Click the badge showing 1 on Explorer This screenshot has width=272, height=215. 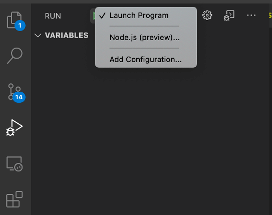[20, 26]
